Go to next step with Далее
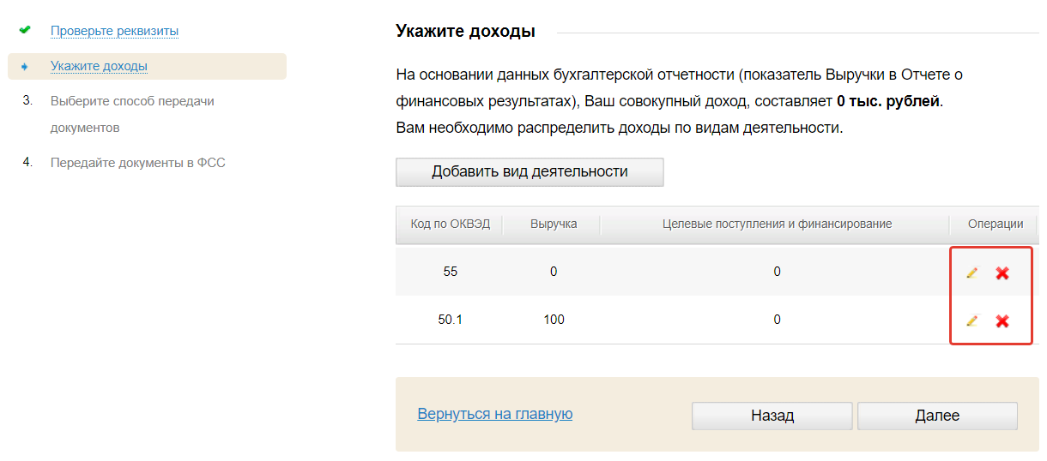This screenshot has width=1047, height=461. point(937,416)
